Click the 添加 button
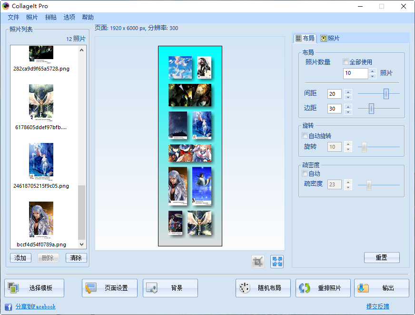Screen dimensions: 415x315 pyautogui.click(x=20, y=258)
